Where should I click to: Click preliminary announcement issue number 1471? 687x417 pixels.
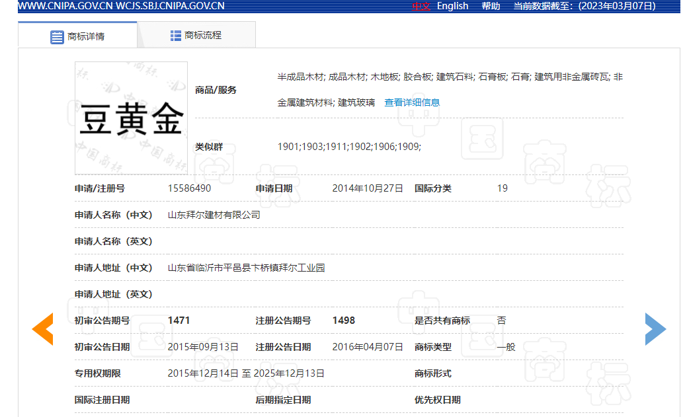point(179,321)
